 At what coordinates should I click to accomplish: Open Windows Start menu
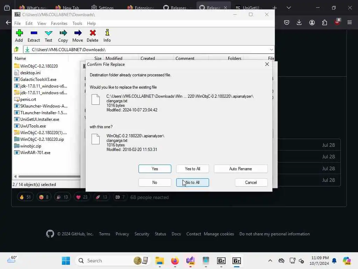pyautogui.click(x=66, y=261)
